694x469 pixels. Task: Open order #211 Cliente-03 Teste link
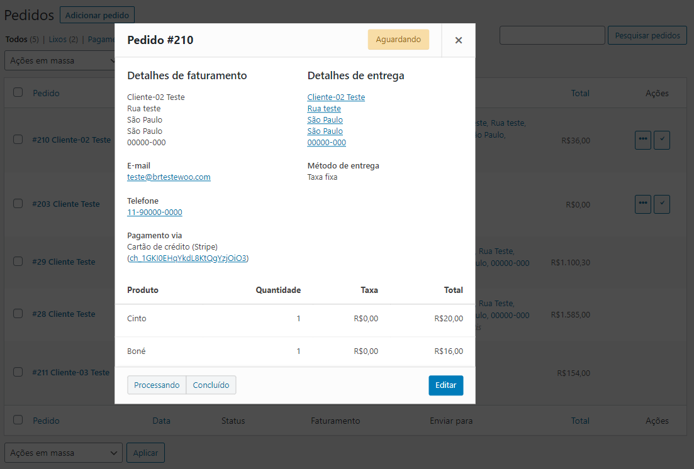(x=71, y=373)
